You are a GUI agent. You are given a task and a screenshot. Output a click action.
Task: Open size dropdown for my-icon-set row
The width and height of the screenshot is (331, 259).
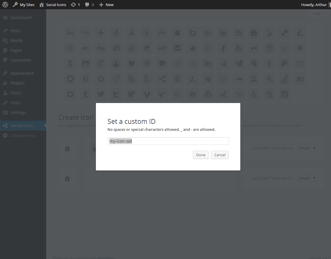point(307,148)
